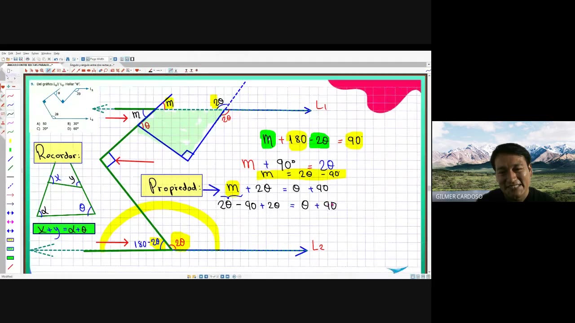Click the Undo icon

(x=56, y=59)
